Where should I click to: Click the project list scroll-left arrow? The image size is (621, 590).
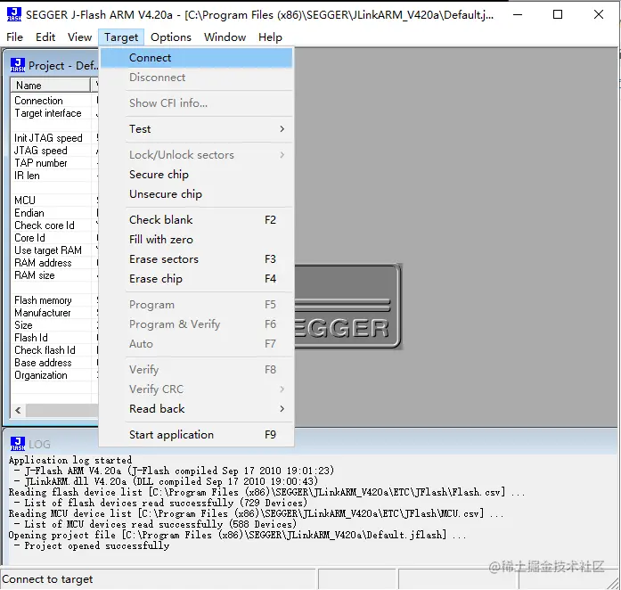[18, 410]
